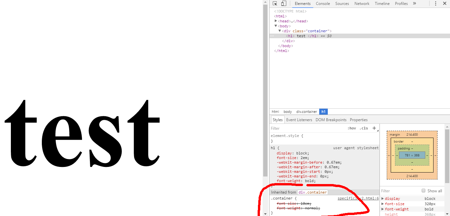Switch to the Console tab
Viewport: 450px width, 216px height.
click(x=323, y=4)
